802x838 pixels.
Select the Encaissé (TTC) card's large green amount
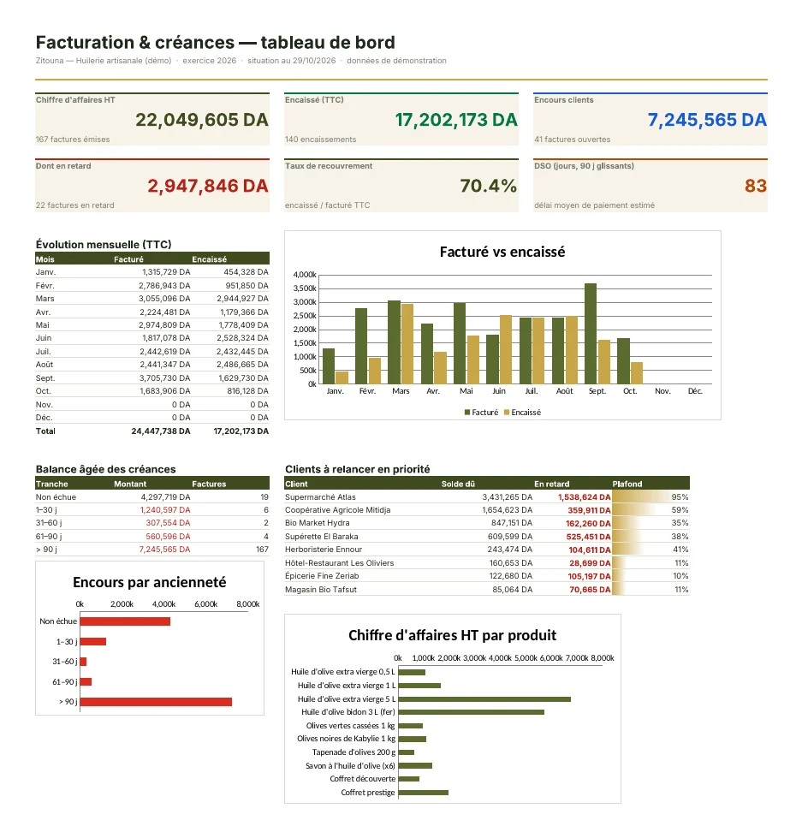click(456, 120)
